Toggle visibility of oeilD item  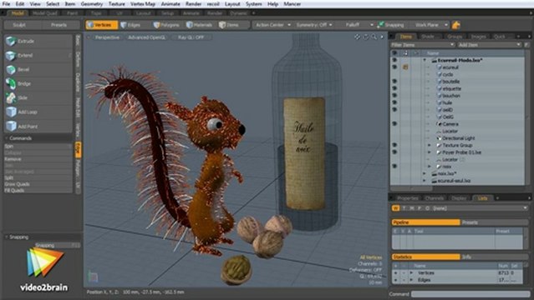click(394, 110)
